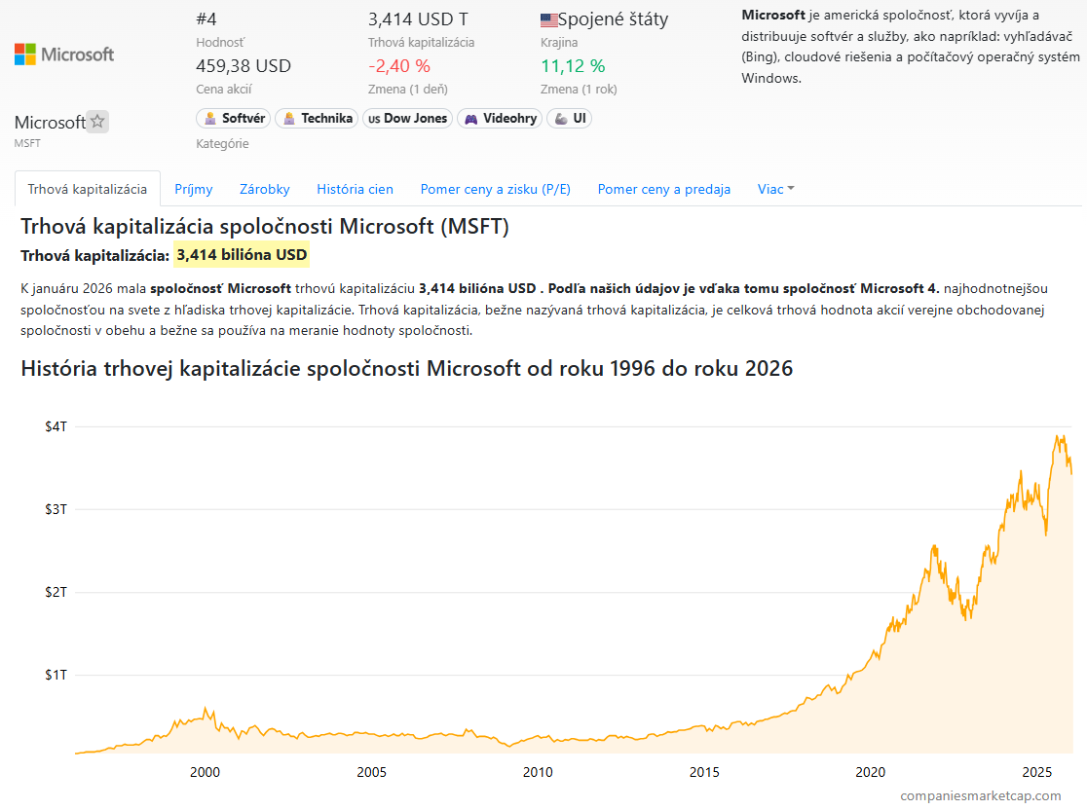The width and height of the screenshot is (1087, 810).
Task: Click the Microsoft logo image
Action: (64, 55)
